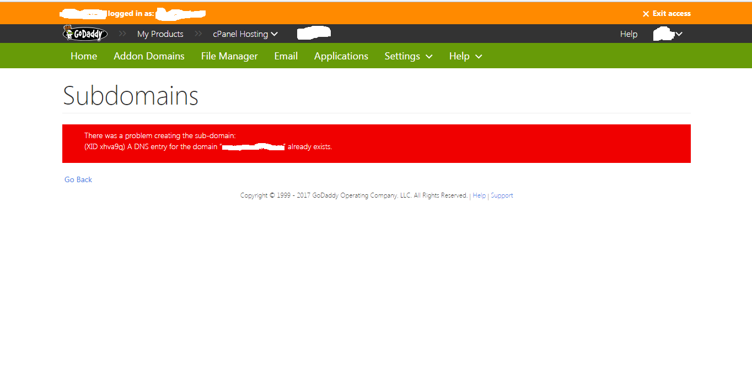This screenshot has width=752, height=366.
Task: Click the Go Back link
Action: [x=78, y=179]
